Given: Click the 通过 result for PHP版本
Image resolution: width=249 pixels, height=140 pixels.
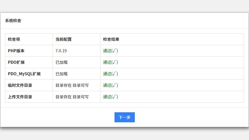Looking at the screenshot, I should coord(110,51).
